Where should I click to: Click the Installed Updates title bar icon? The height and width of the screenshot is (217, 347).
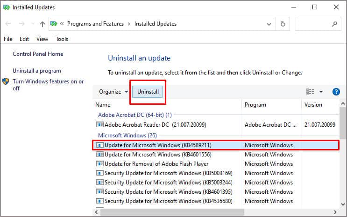7,7
